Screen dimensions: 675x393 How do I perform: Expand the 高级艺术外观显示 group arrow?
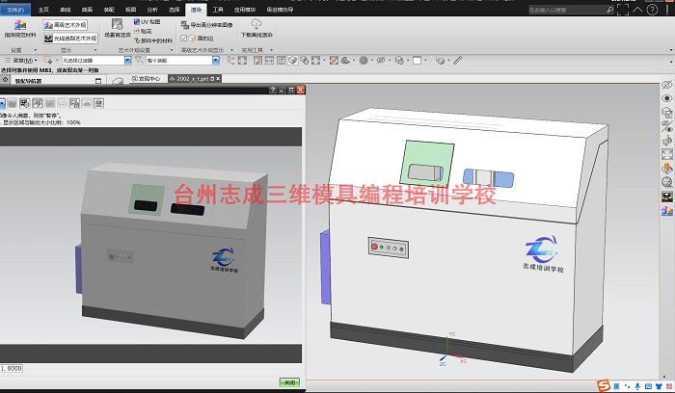coord(231,50)
